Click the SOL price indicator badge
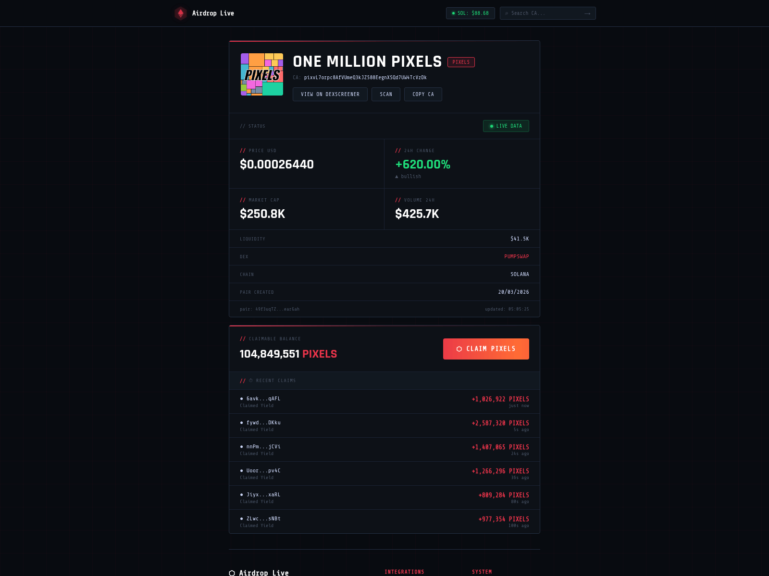769x576 pixels. [470, 13]
